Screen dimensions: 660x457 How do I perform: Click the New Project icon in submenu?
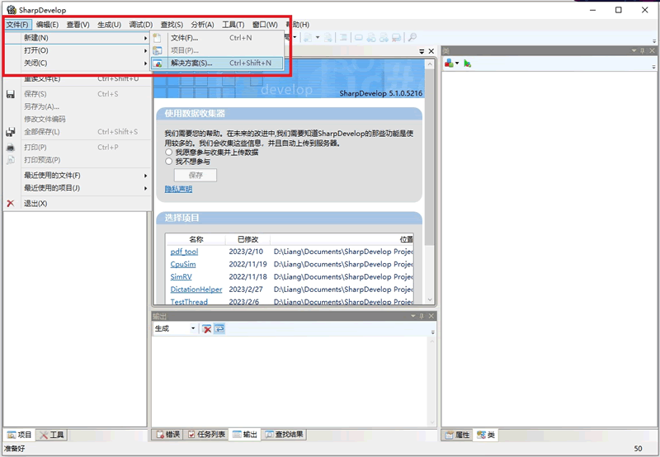point(158,50)
